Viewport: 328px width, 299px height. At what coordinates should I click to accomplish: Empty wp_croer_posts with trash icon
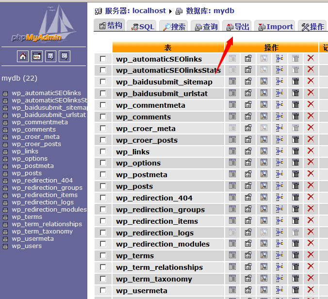tap(295, 139)
